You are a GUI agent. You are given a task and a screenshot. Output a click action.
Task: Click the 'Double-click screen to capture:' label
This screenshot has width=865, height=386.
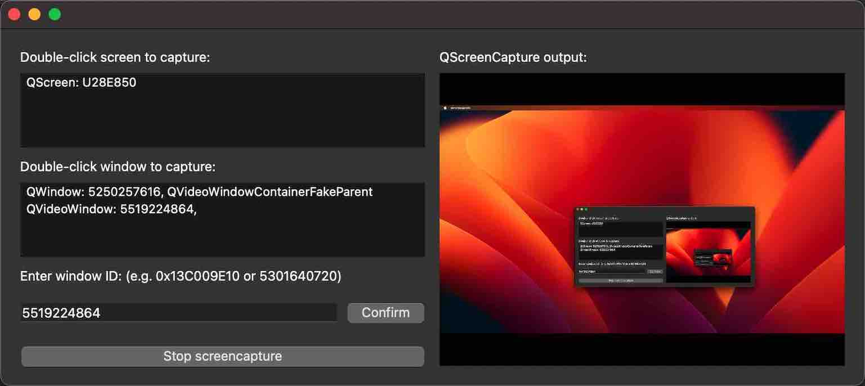[x=115, y=57]
